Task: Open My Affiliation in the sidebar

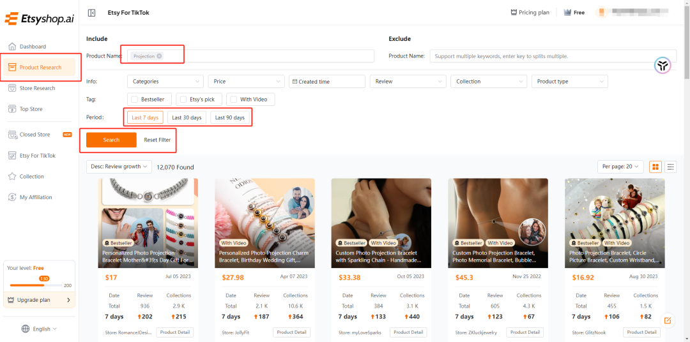Action: click(39, 197)
